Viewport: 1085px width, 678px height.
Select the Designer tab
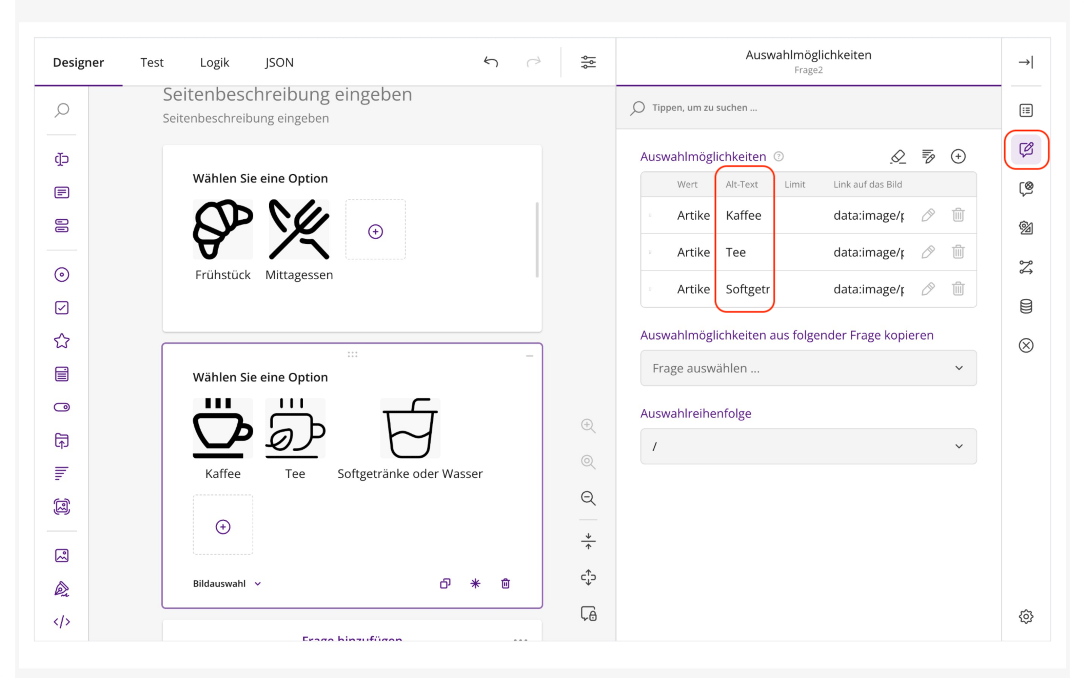[x=78, y=62]
